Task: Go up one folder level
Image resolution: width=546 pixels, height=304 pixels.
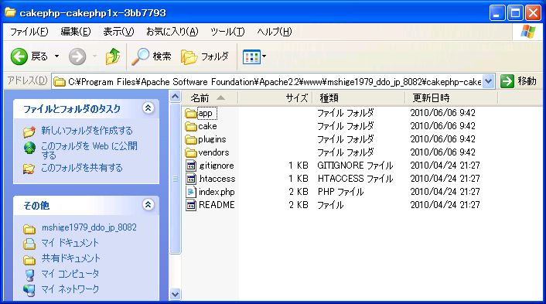Action: point(113,56)
